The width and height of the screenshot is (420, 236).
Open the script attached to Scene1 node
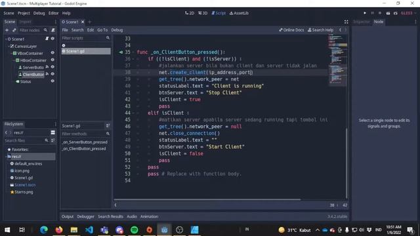(x=47, y=39)
